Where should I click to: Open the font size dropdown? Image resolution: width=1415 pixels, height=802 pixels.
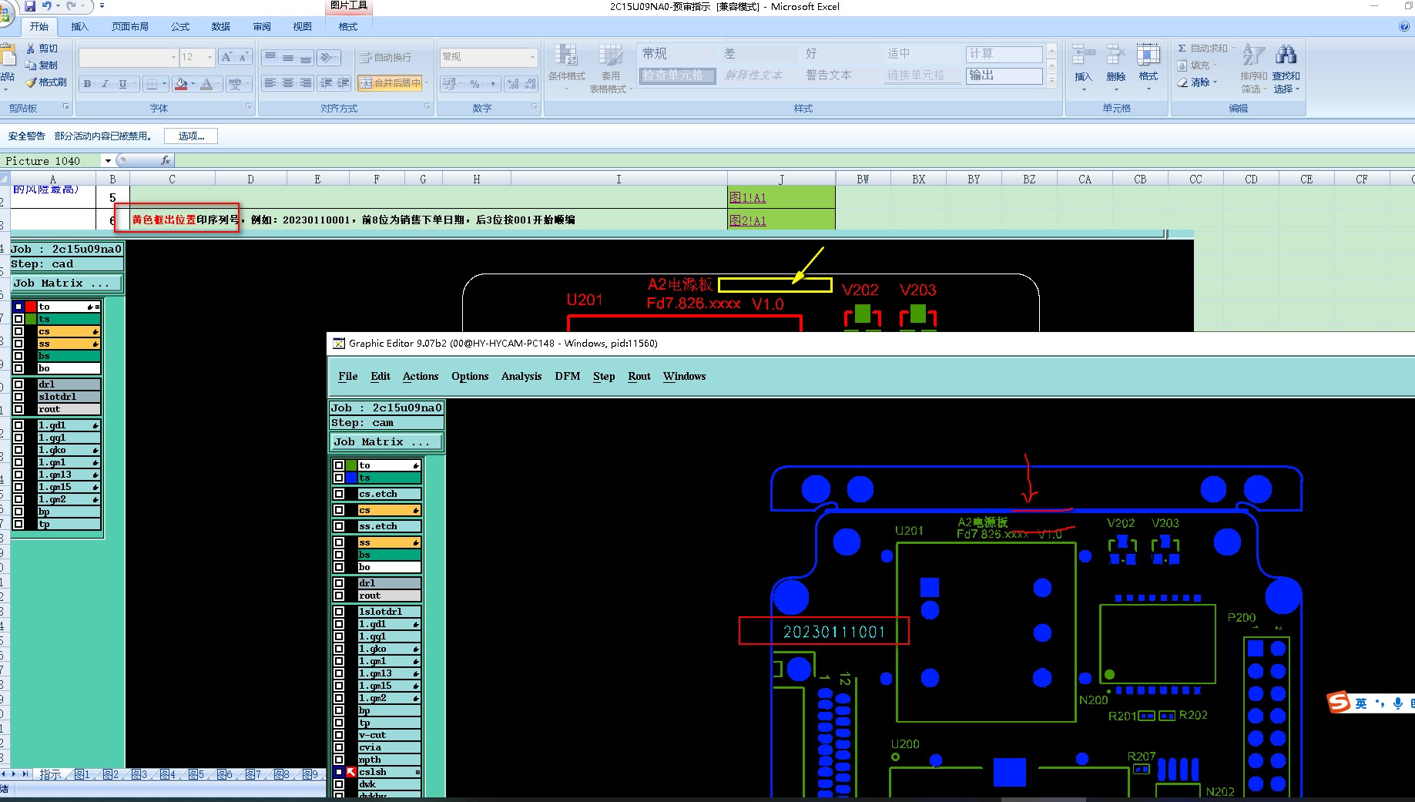tap(209, 57)
